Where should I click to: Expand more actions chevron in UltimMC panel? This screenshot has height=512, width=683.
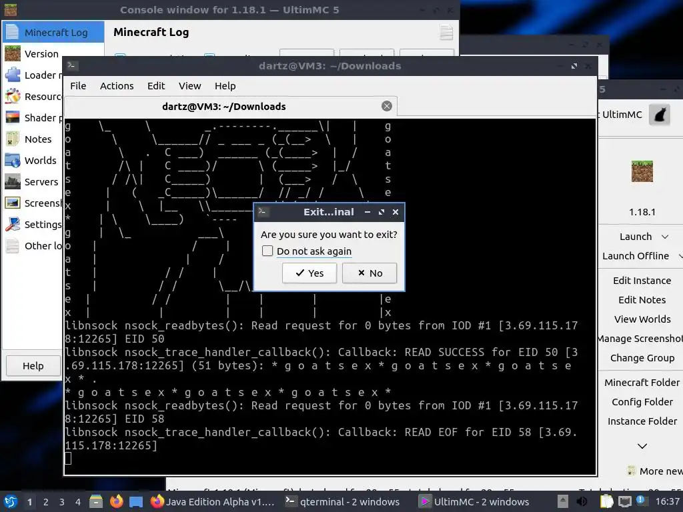tap(642, 446)
